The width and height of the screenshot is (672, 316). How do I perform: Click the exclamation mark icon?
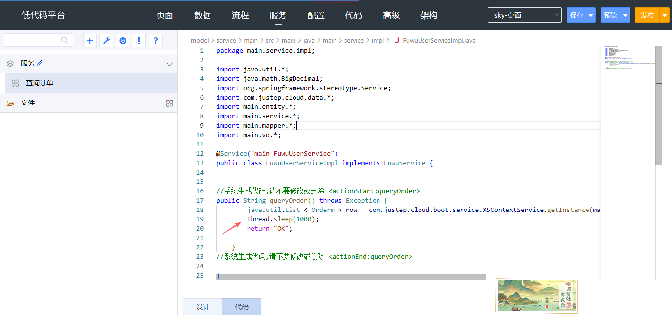click(139, 41)
